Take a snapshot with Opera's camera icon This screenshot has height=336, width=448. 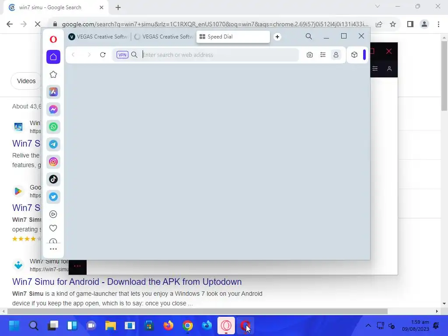coord(310,55)
